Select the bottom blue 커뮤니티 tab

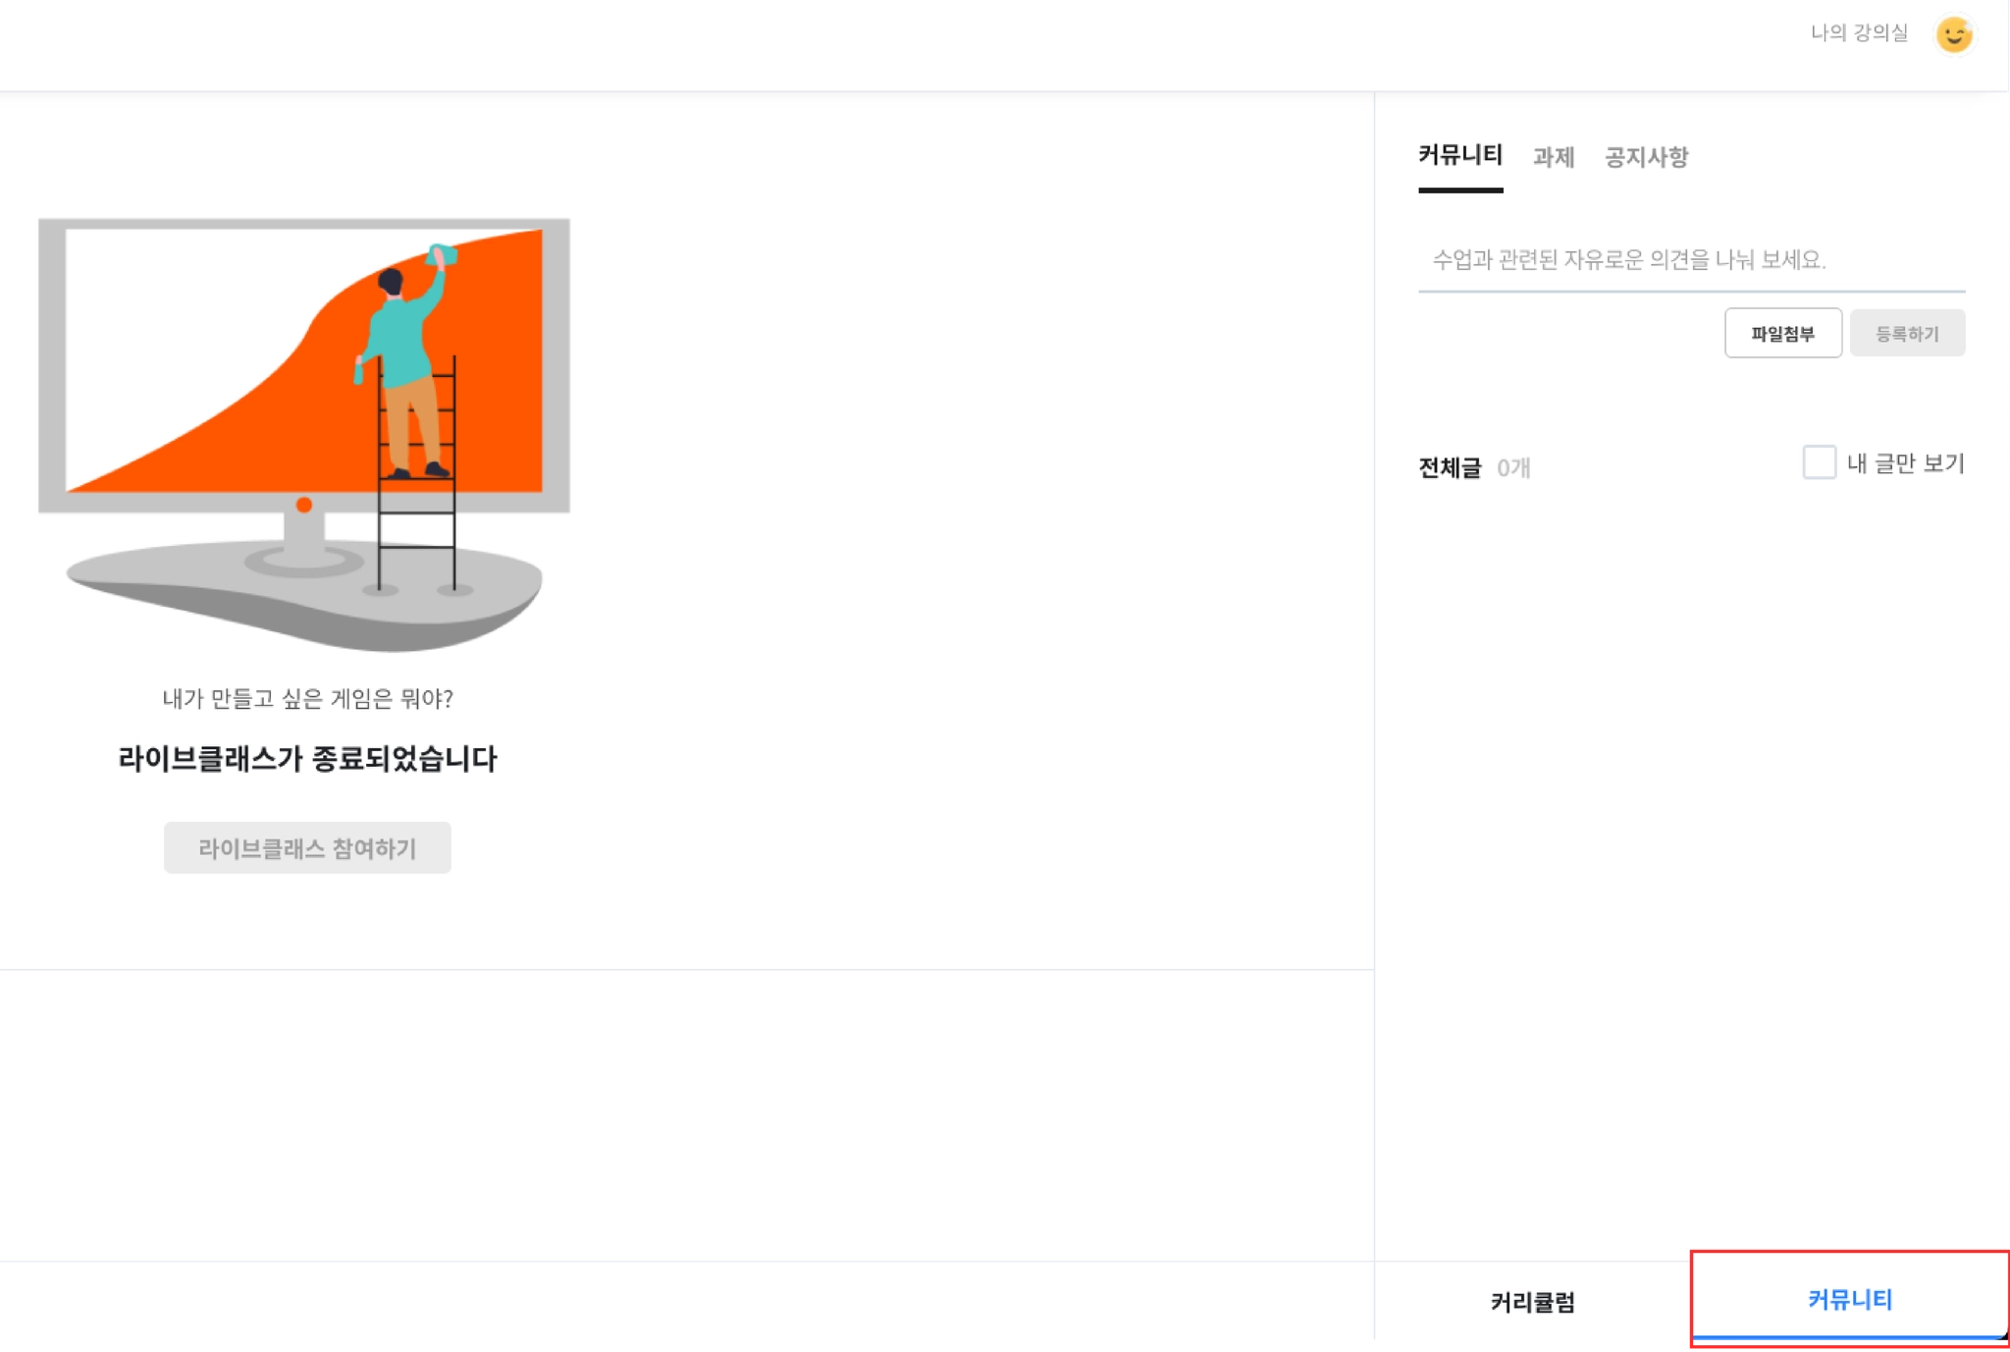pos(1849,1299)
